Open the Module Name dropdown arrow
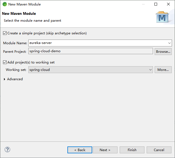The height and width of the screenshot is (158, 175). (x=169, y=43)
